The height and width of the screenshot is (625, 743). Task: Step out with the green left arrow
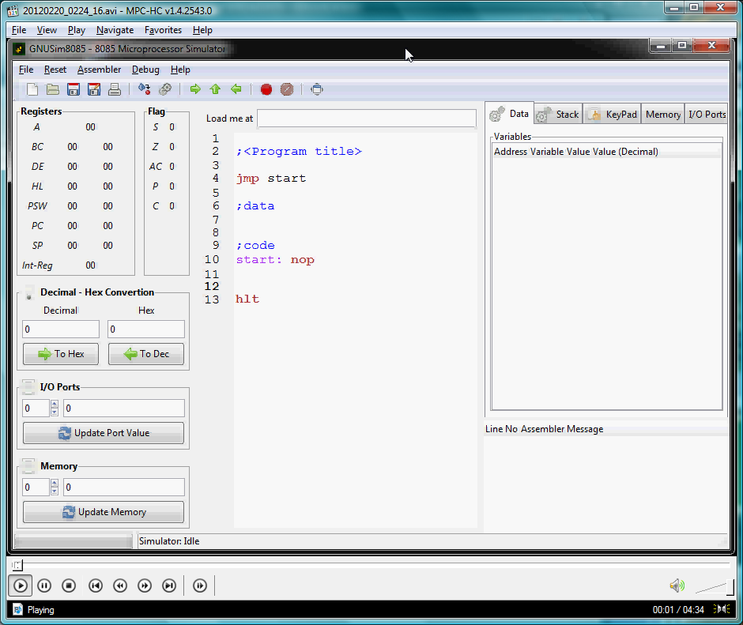(x=236, y=89)
